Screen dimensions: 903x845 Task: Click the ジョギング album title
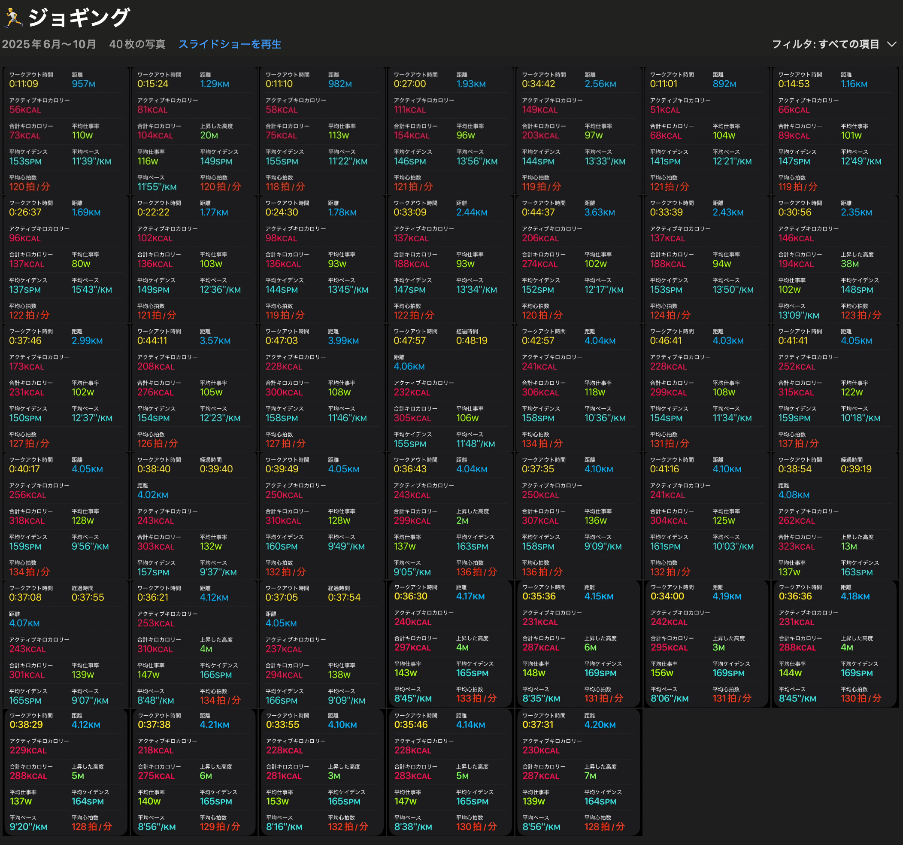pyautogui.click(x=79, y=17)
